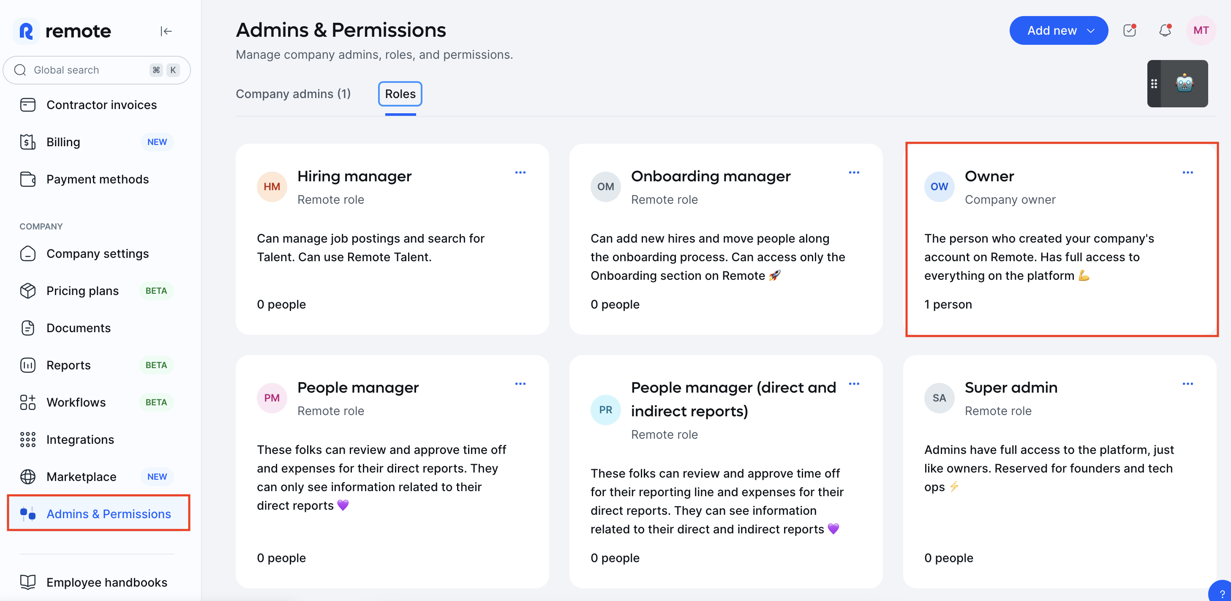Open the MT user avatar menu

point(1201,30)
